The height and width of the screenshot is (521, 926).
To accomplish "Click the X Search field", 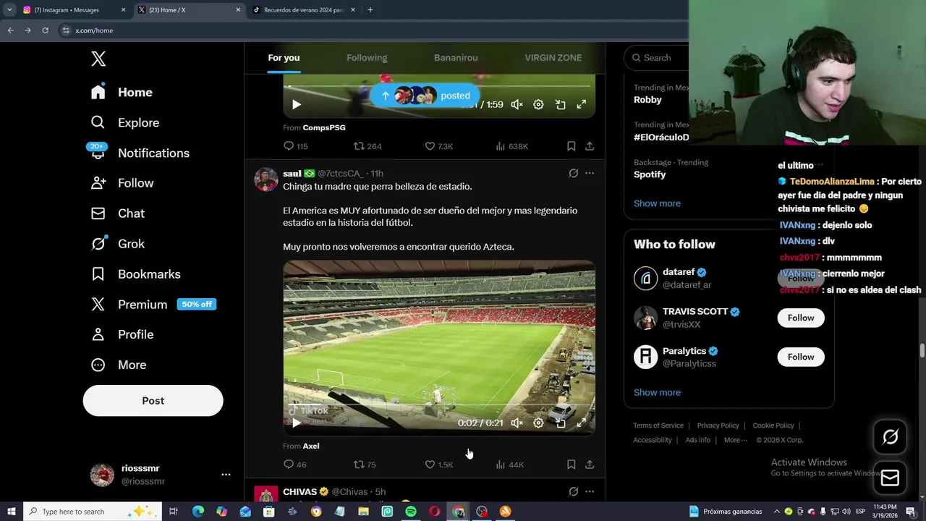I will (657, 58).
